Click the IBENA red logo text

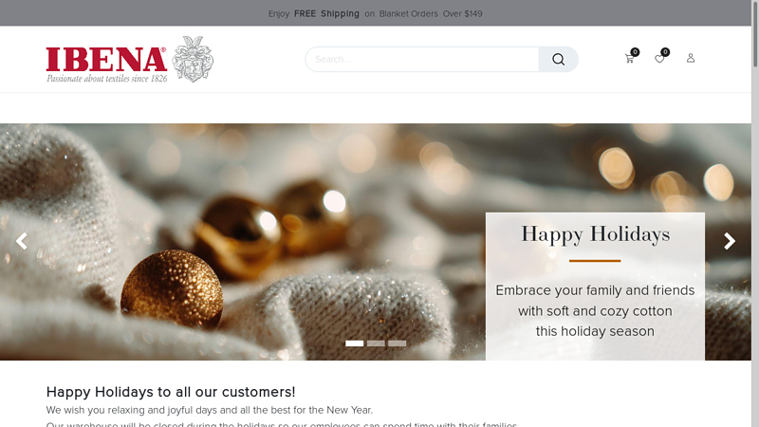click(106, 60)
